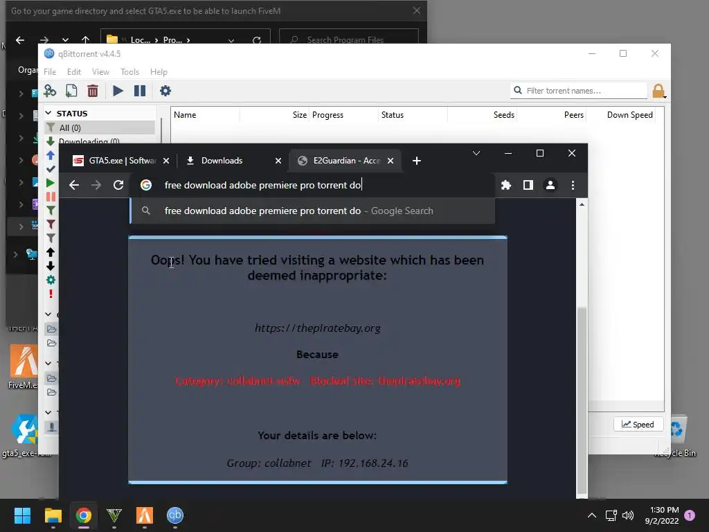Open a new Chrome tab with plus

416,161
